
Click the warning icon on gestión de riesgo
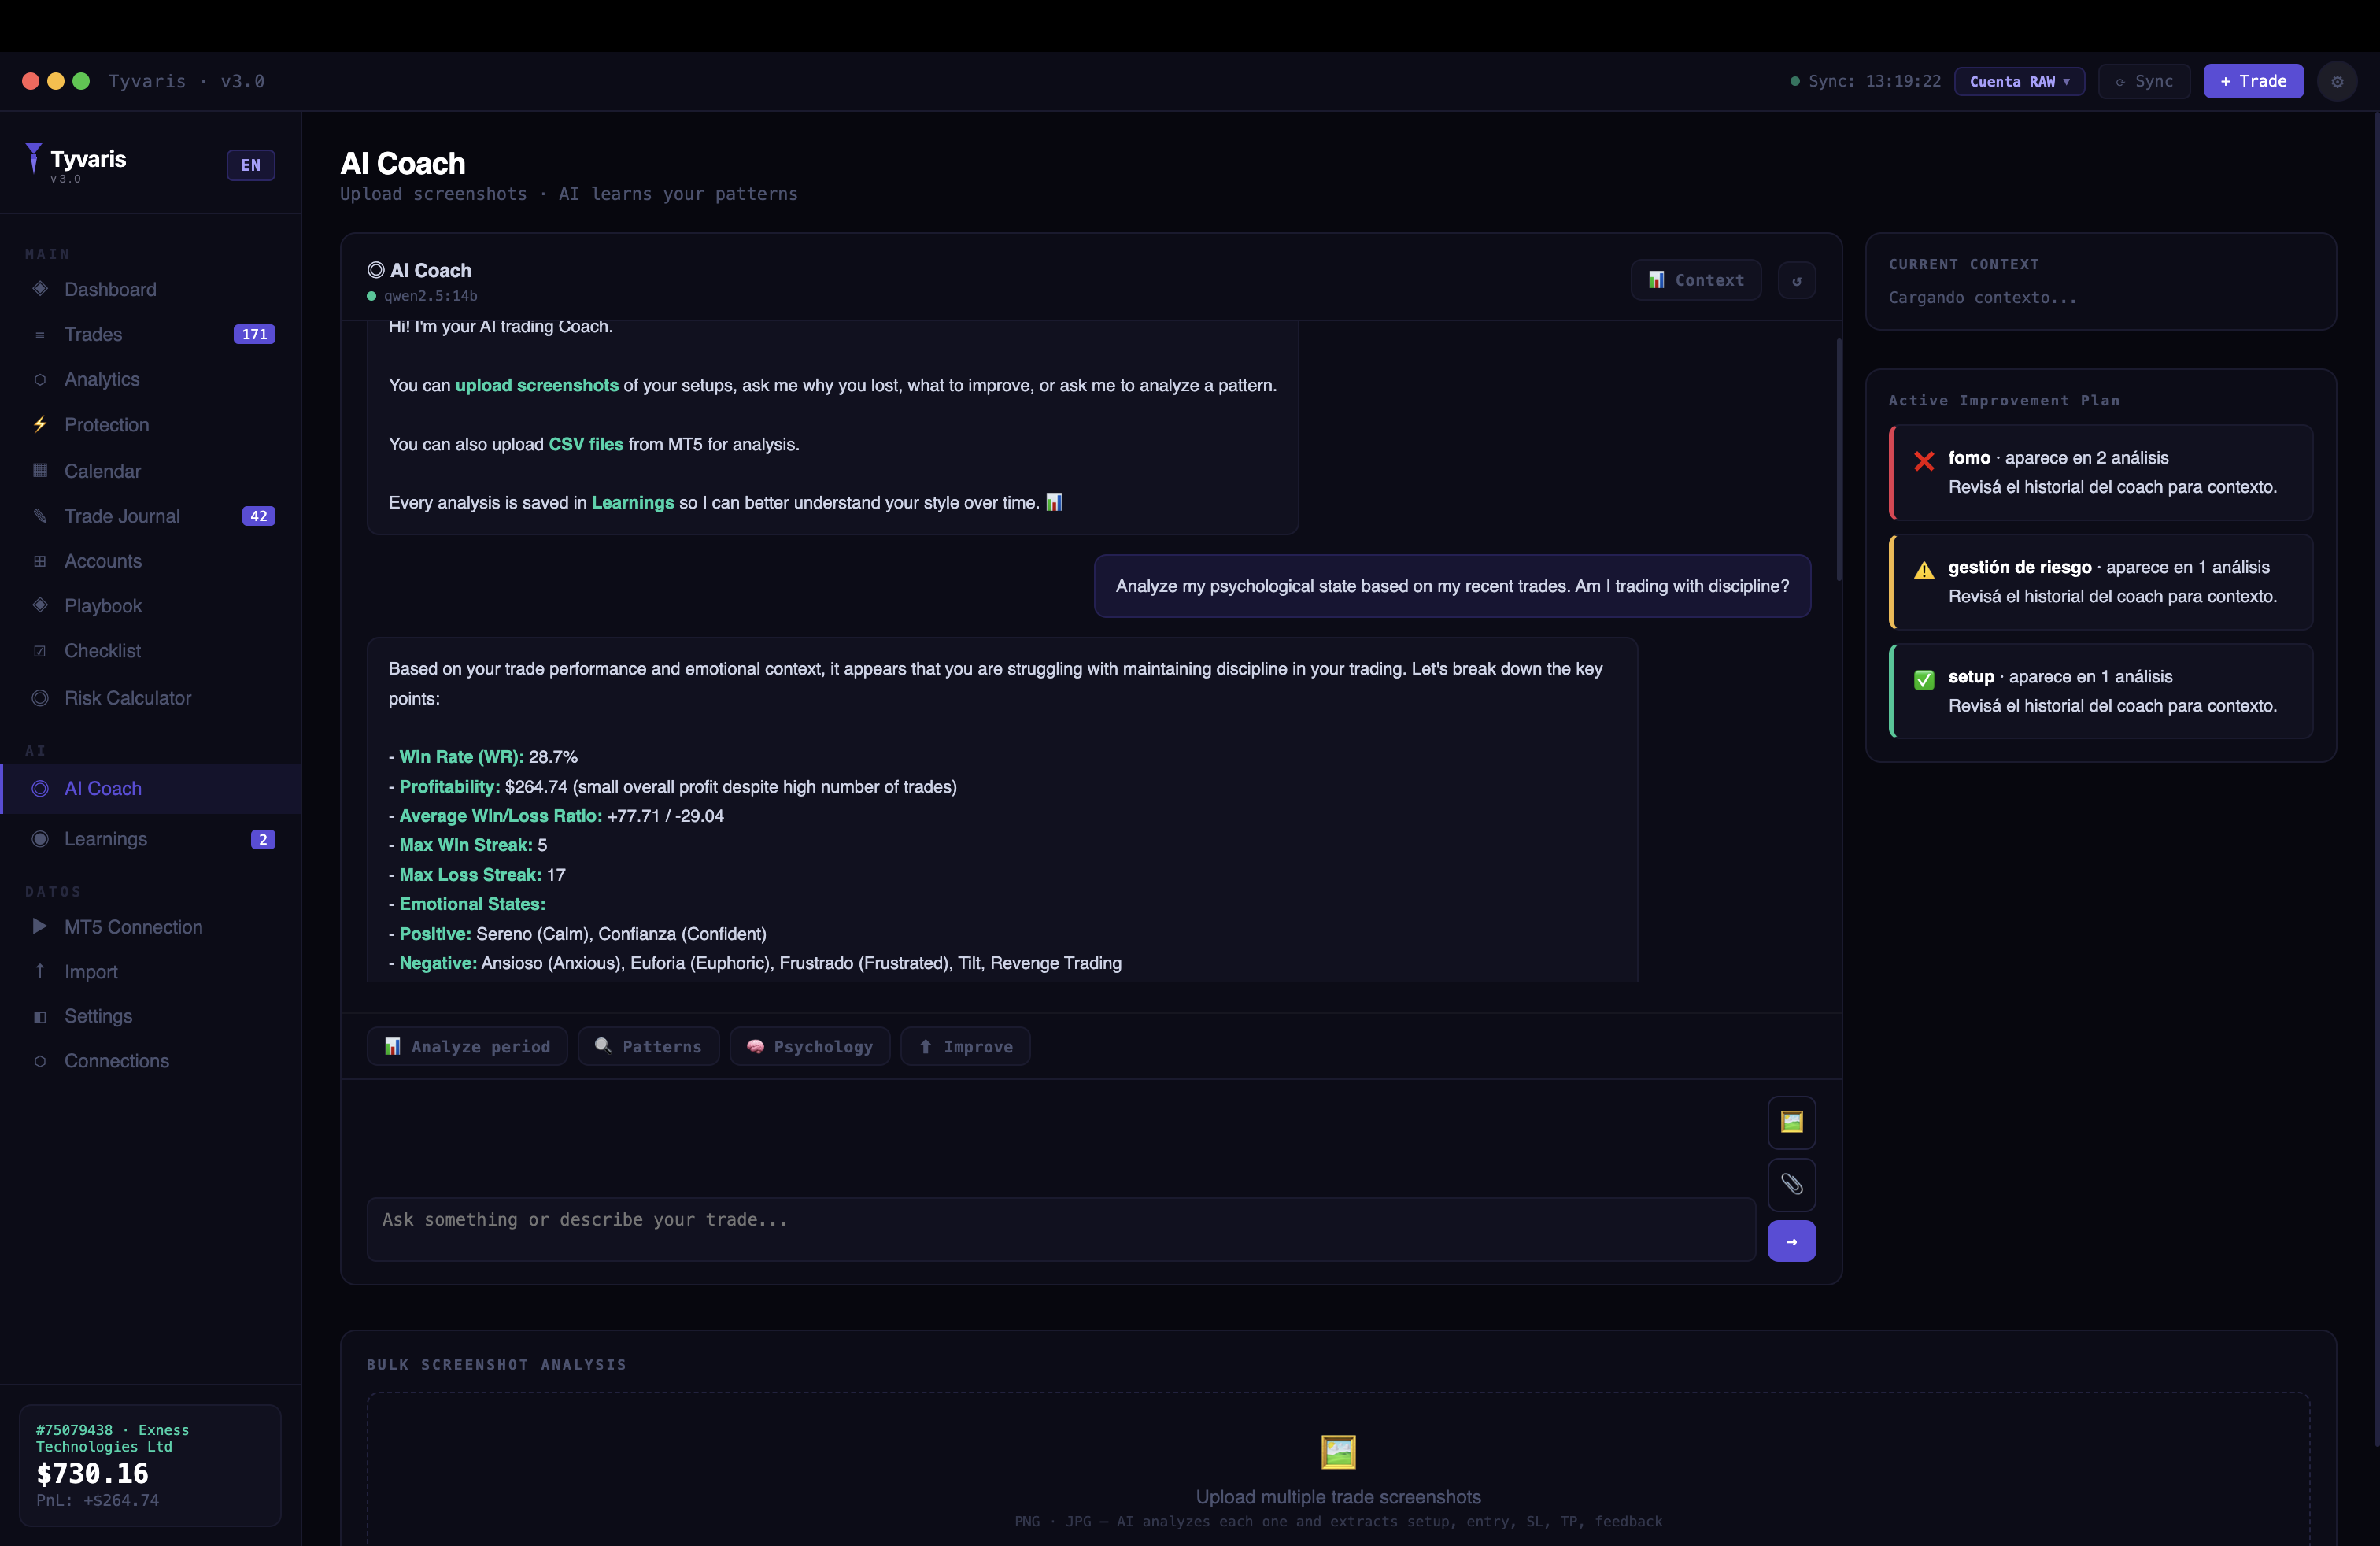point(1924,570)
